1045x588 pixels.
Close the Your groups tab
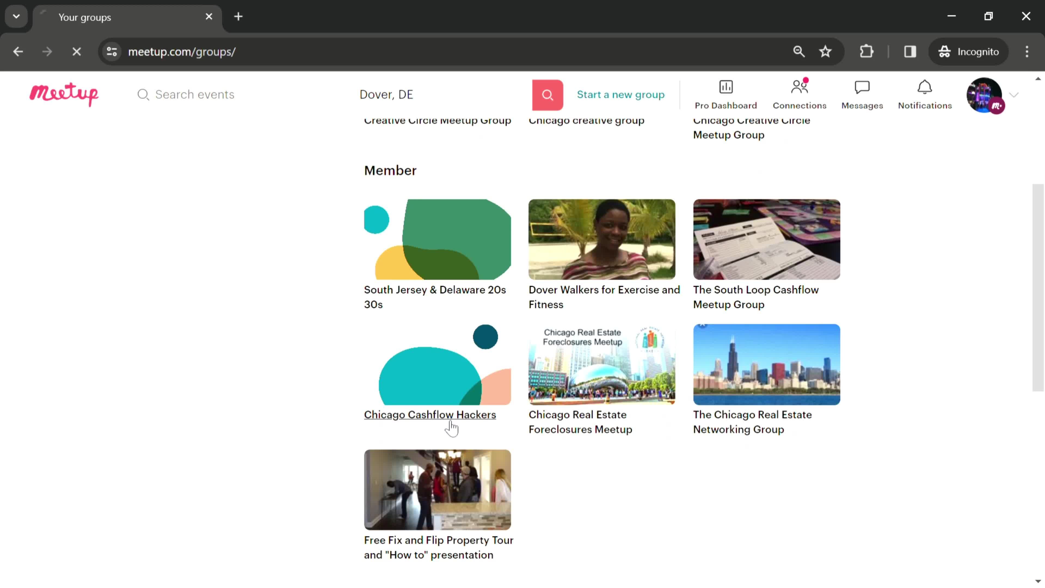click(209, 17)
